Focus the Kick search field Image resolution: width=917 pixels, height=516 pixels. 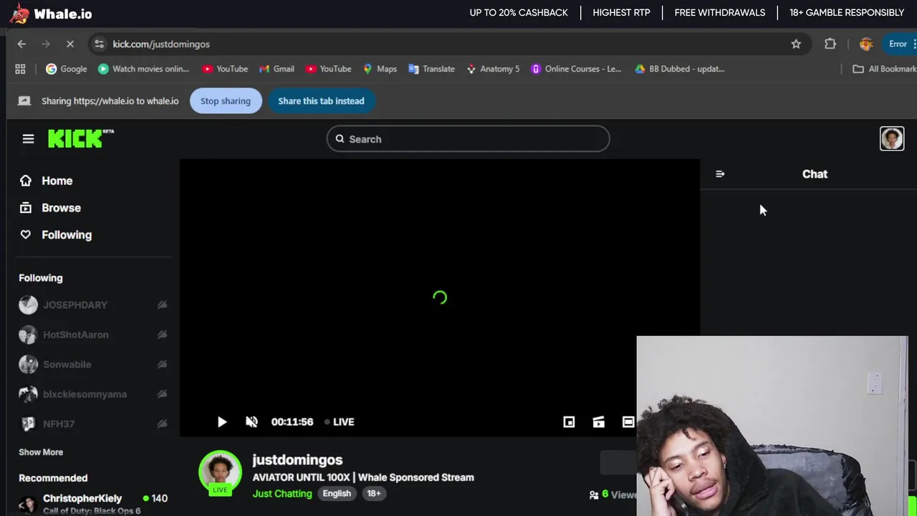click(469, 139)
